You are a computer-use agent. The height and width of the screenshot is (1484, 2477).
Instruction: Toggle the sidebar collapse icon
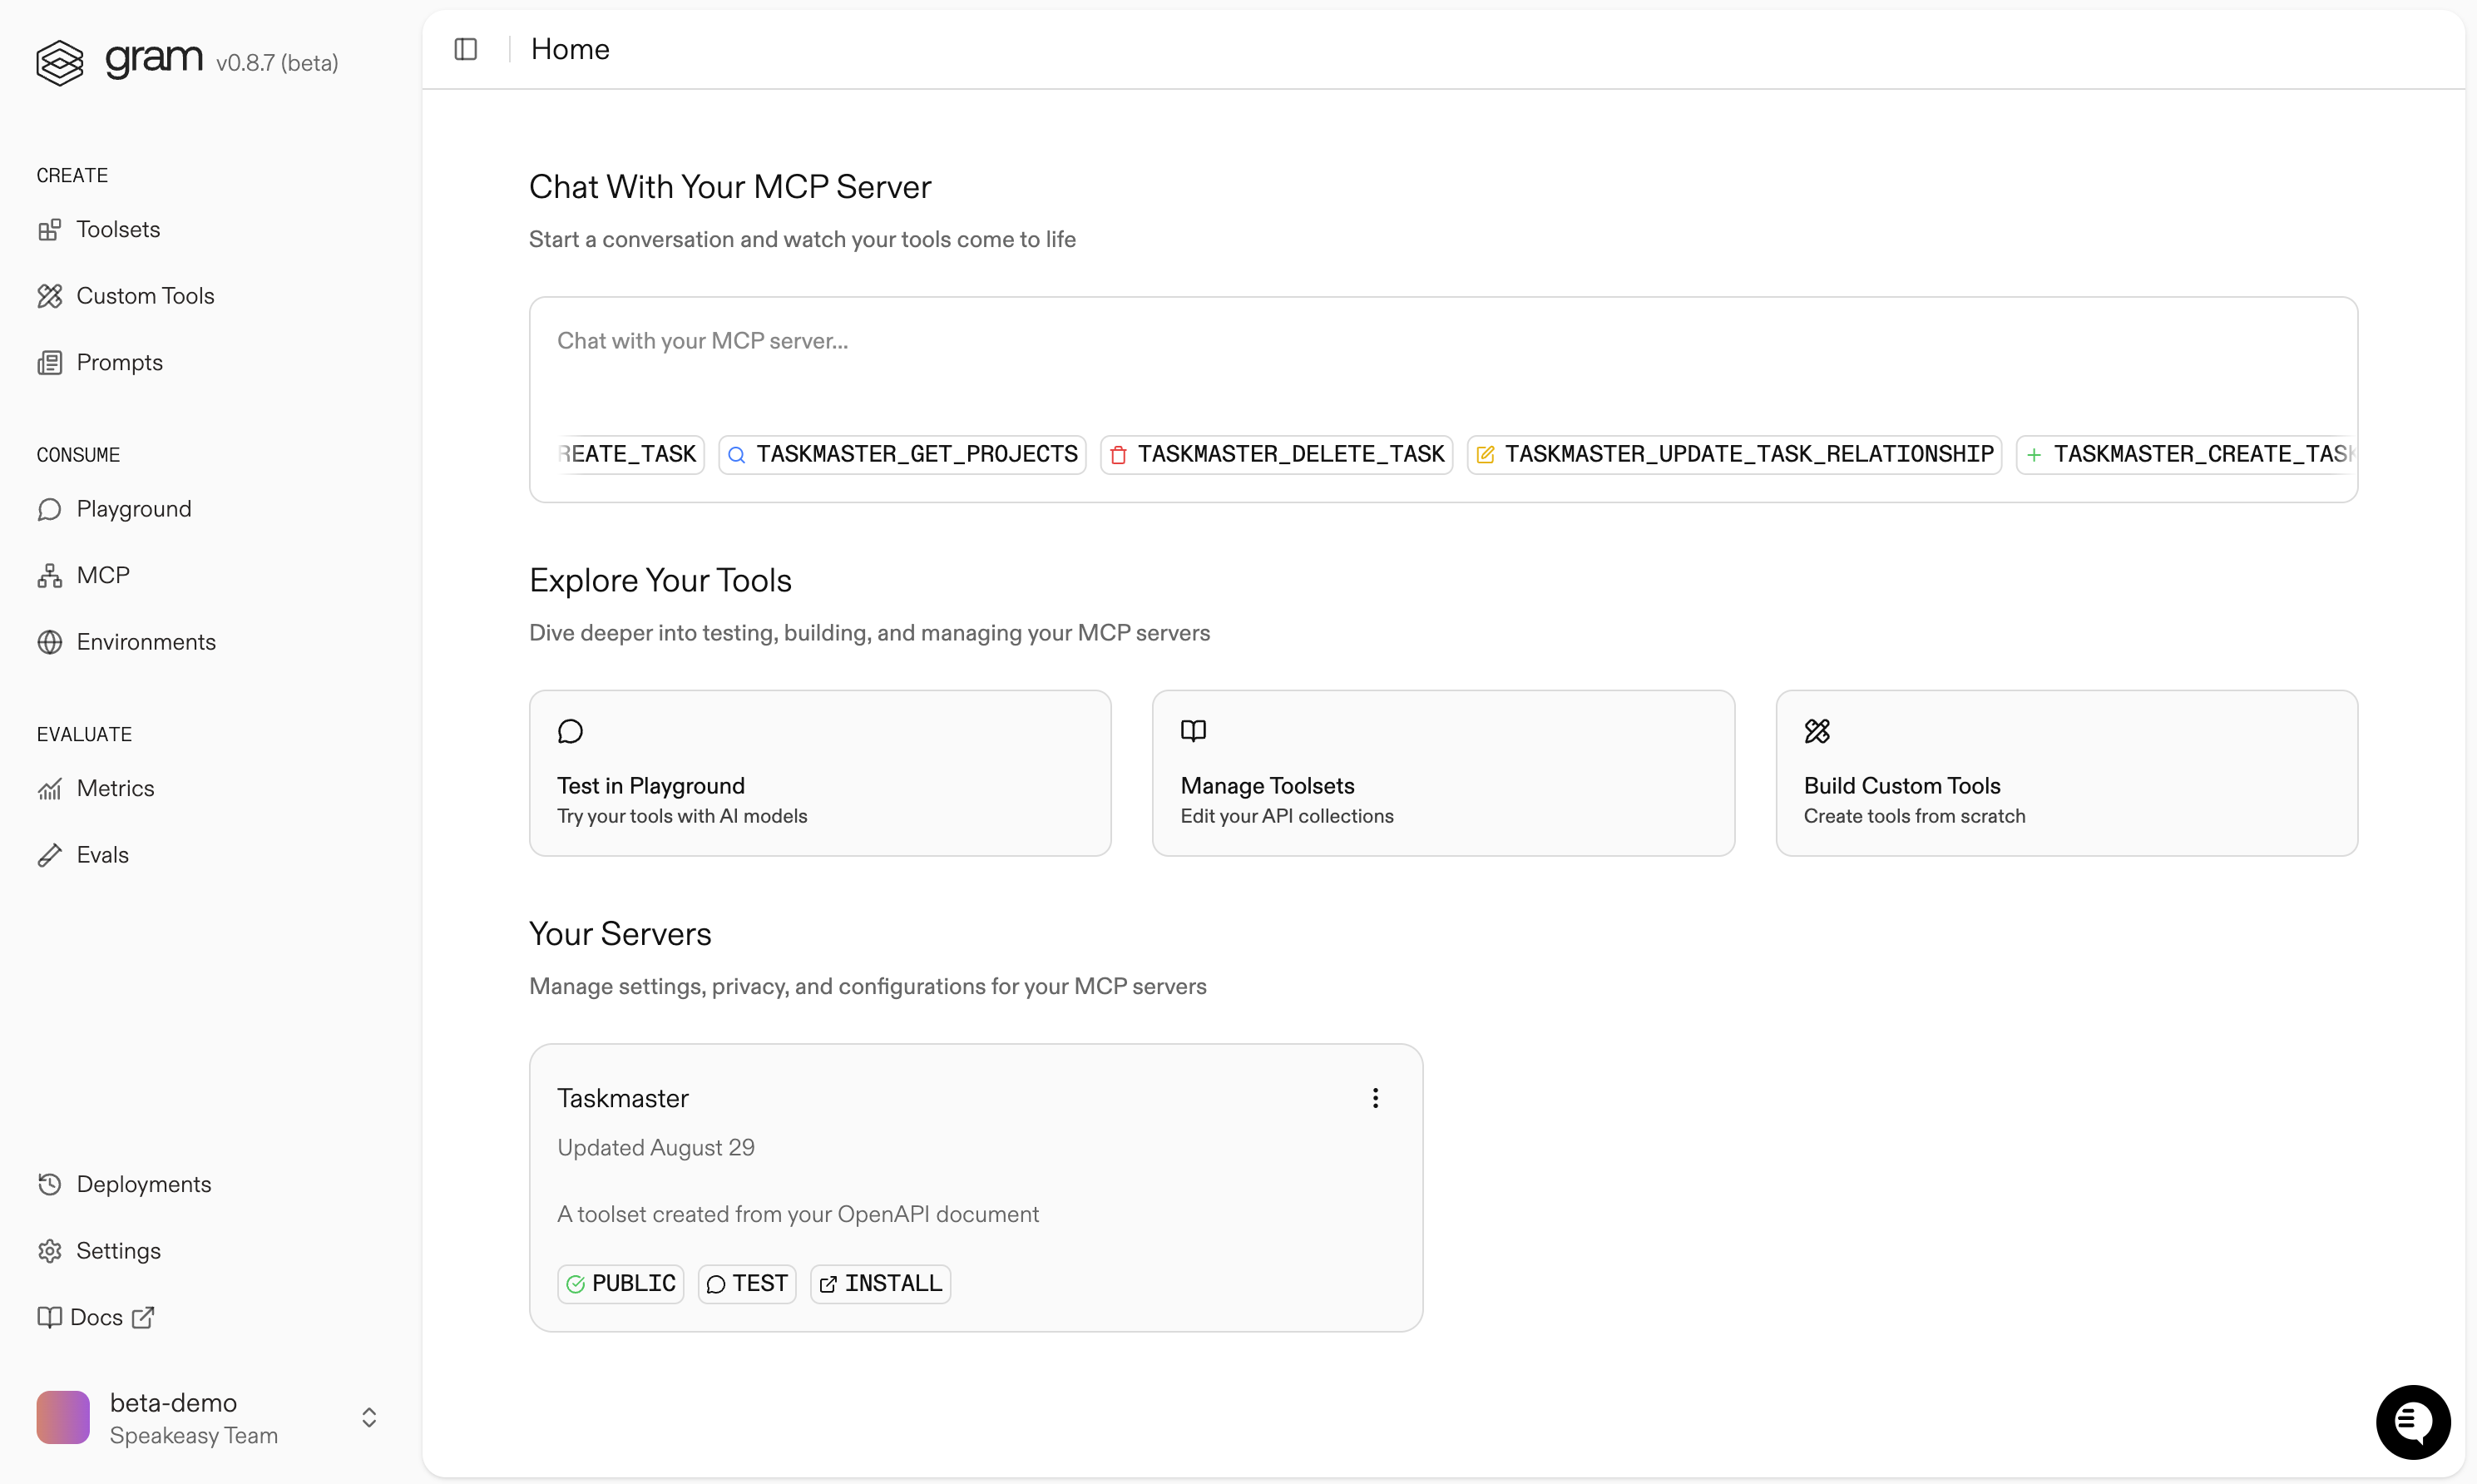(x=466, y=49)
